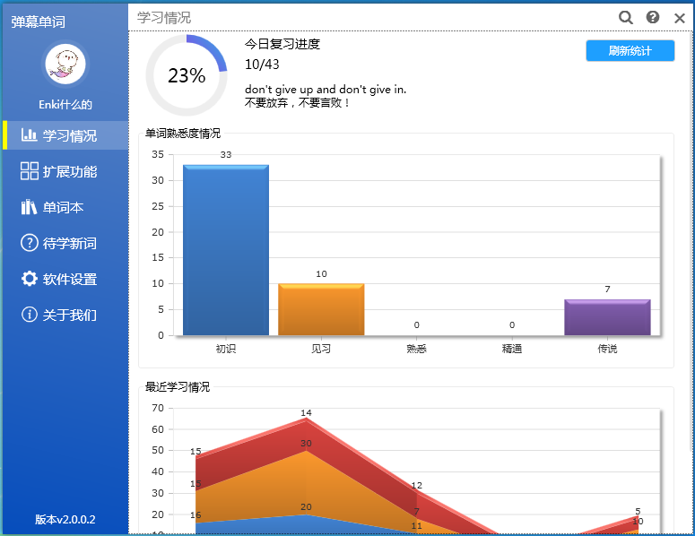Click the 23% circular progress ring
This screenshot has height=536, width=695.
pos(187,76)
